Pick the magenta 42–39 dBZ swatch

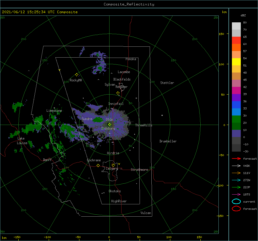tap(236, 90)
